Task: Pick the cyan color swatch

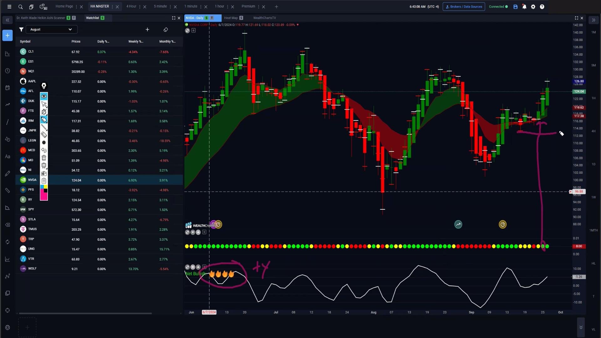Action: pos(42,187)
